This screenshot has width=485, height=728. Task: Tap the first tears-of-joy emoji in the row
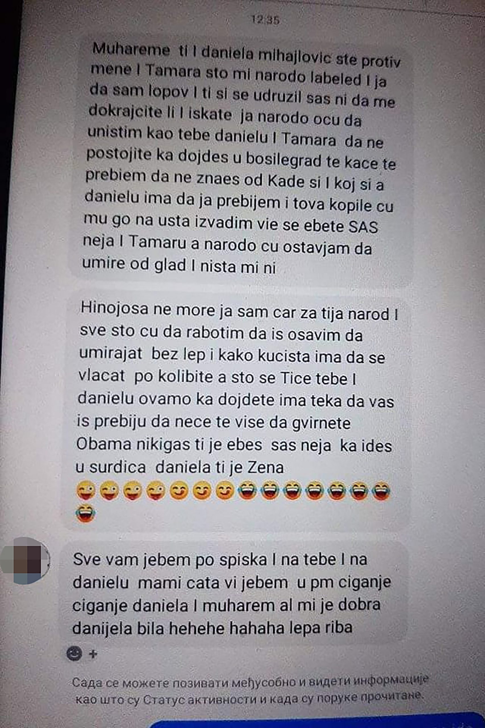pyautogui.click(x=247, y=490)
